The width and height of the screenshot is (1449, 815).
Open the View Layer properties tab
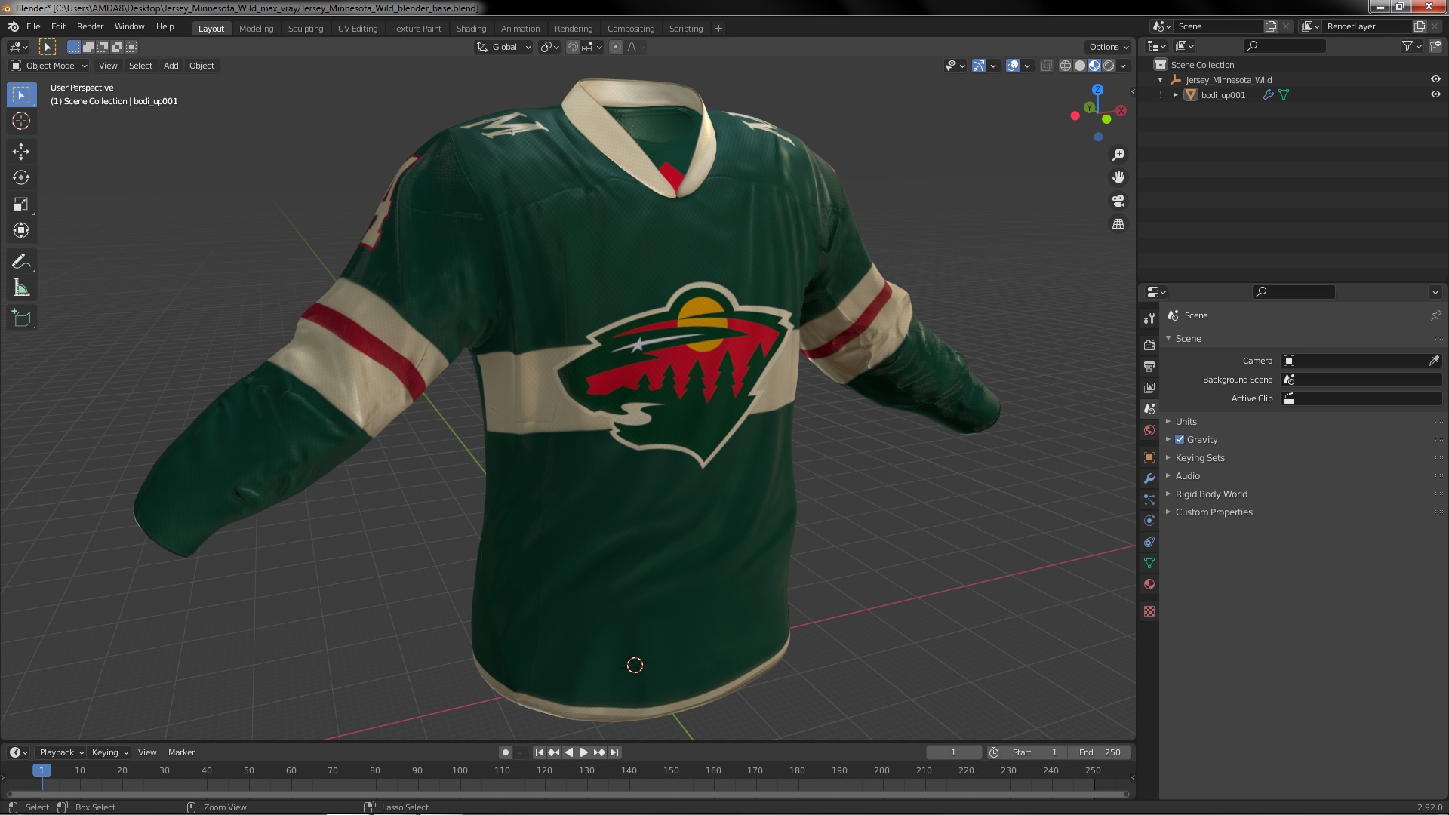tap(1149, 387)
